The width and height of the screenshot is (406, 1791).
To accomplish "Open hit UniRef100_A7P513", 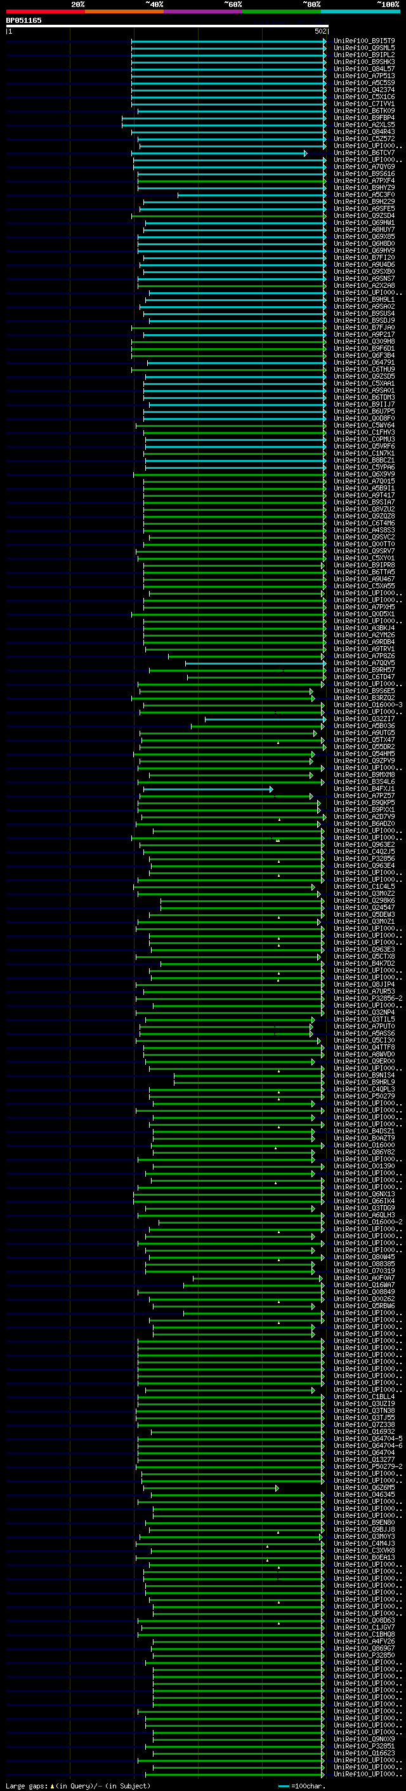I will [x=364, y=76].
